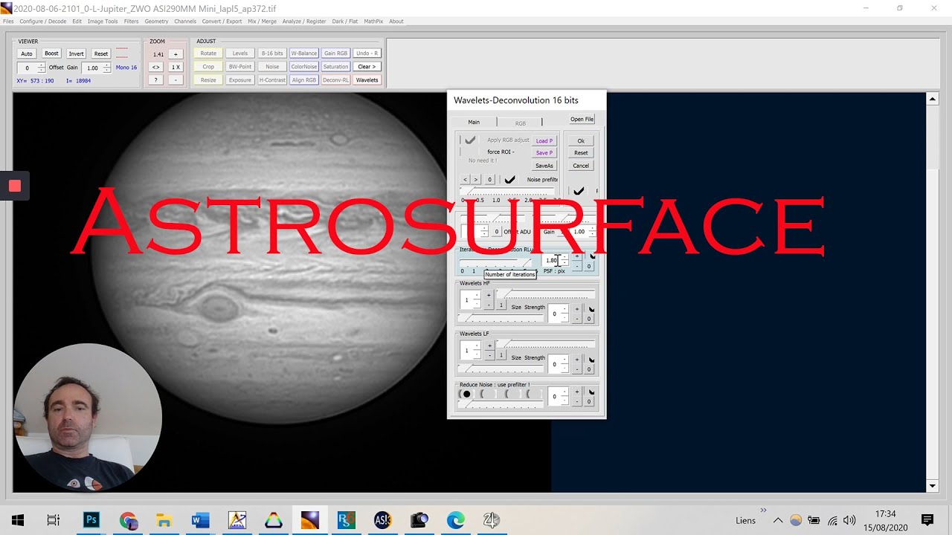This screenshot has width=952, height=535.
Task: Toggle the checkmark below the Cancel button
Action: click(579, 191)
